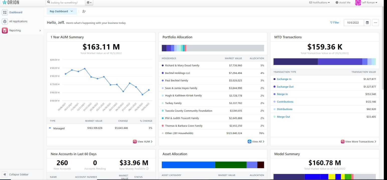Click the blue segment in Asset Allocation bar
This screenshot has width=387, height=180.
tap(188, 165)
